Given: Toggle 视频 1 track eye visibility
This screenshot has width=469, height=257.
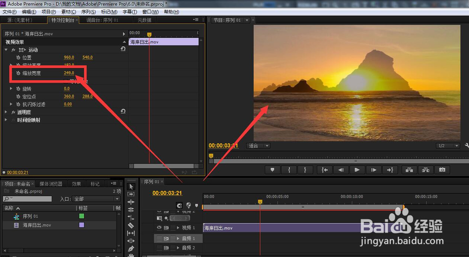Looking at the screenshot, I should (x=159, y=228).
